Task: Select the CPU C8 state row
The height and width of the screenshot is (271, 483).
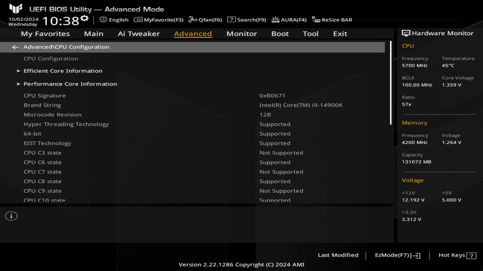Action: click(192, 181)
